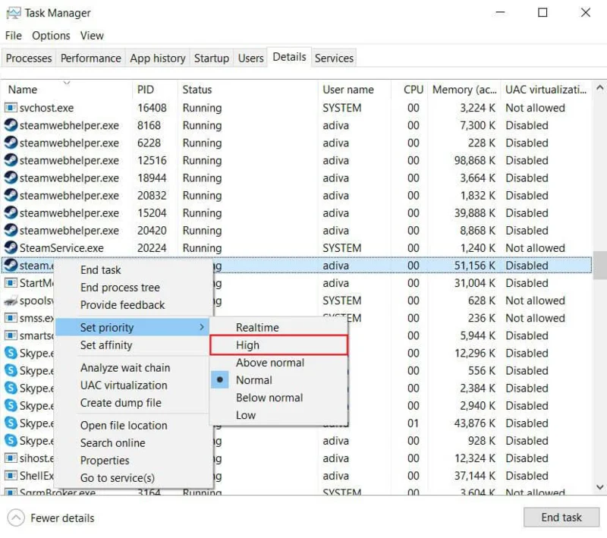Choose Create dump file
Image resolution: width=607 pixels, height=538 pixels.
(132, 402)
